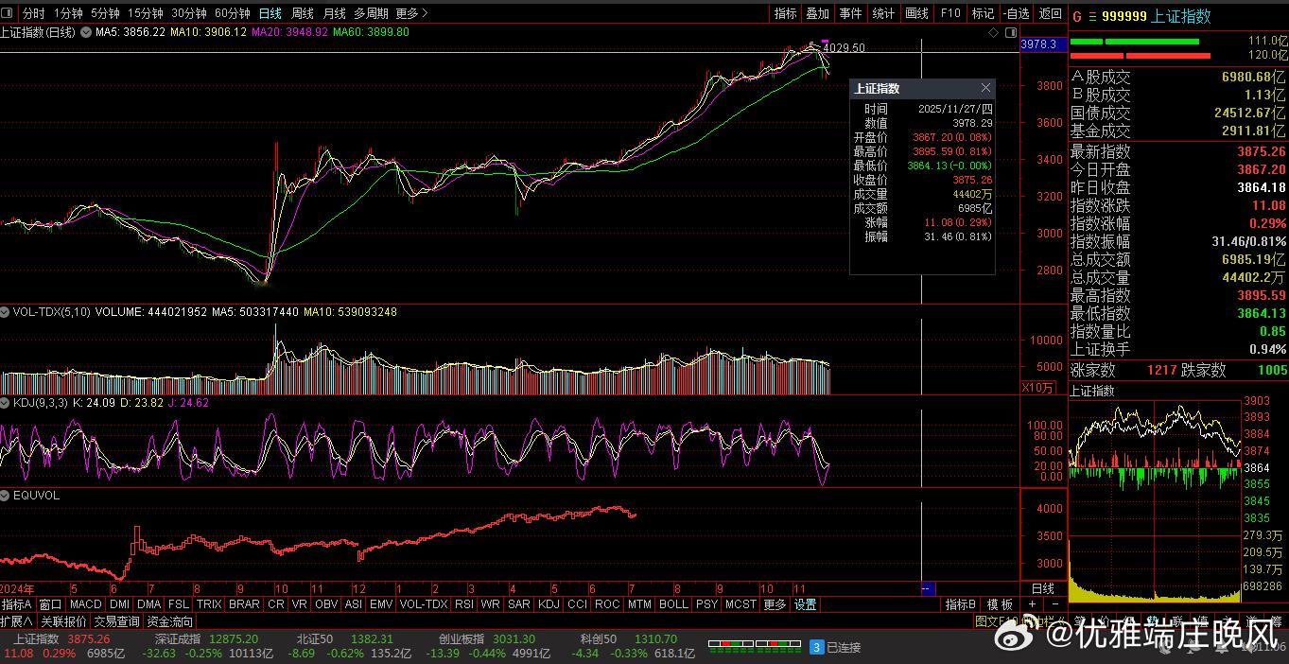Viewport: 1289px width, 664px height.
Task: Close the 上证指数 data popup
Action: coord(985,88)
